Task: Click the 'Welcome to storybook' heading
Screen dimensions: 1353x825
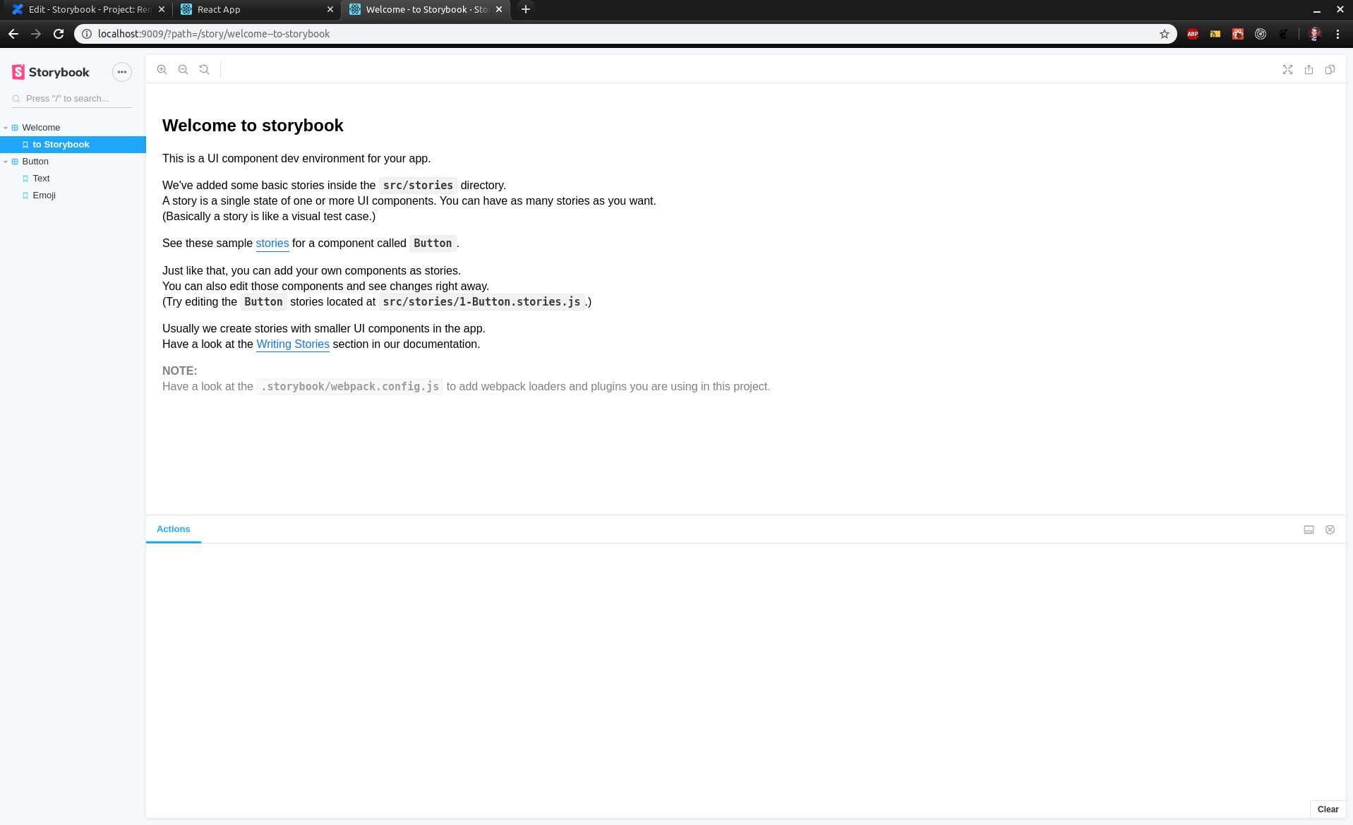Action: pyautogui.click(x=253, y=126)
